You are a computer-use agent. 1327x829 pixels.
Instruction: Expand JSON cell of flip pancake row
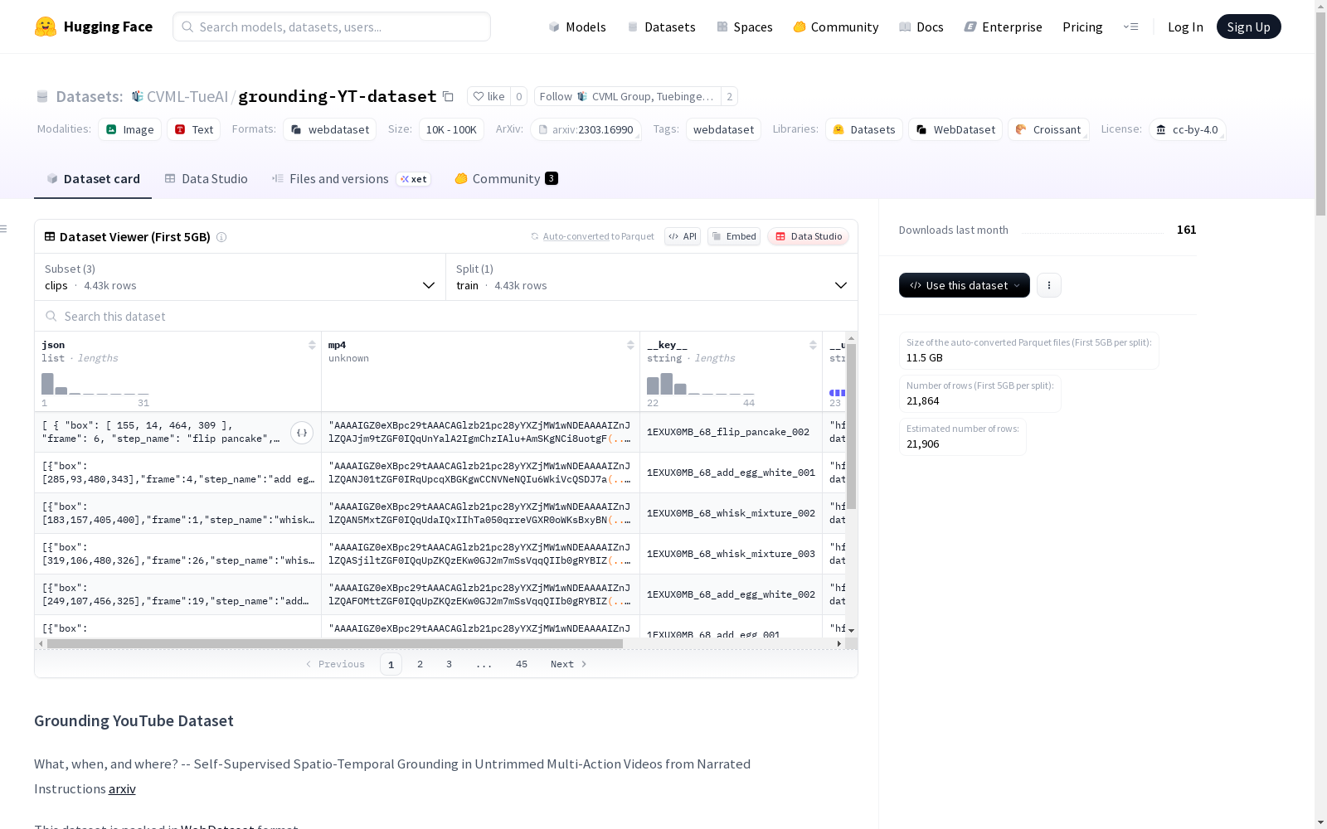tap(302, 432)
